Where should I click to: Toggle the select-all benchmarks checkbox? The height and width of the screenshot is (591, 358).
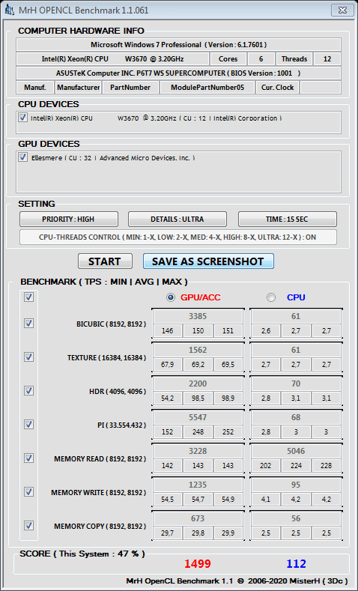point(28,297)
